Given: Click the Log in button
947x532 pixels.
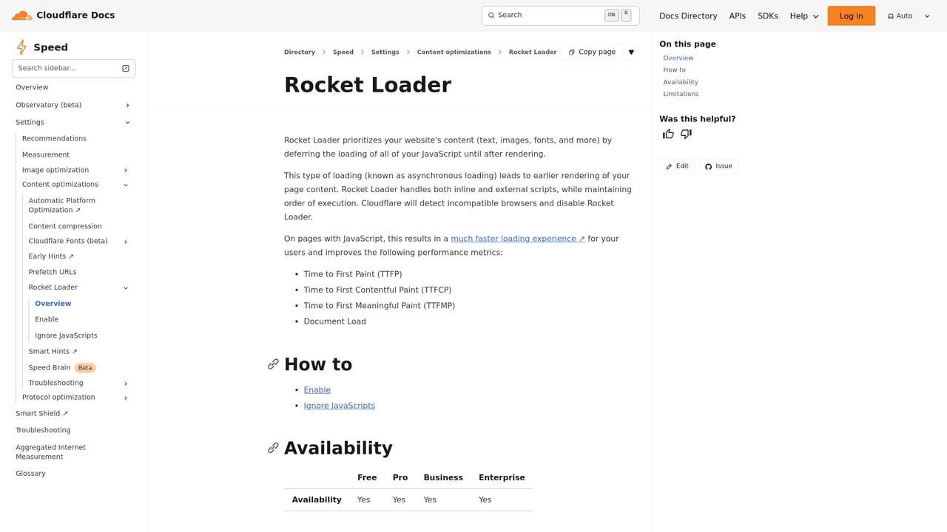Looking at the screenshot, I should 851,15.
